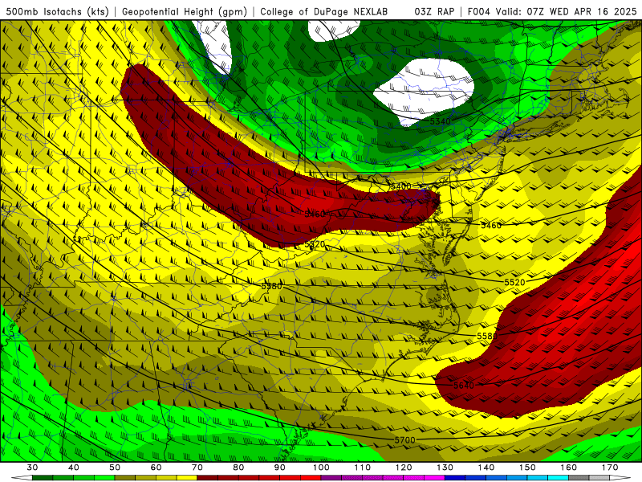Click the dark blue swatch starting at 130
Viewport: 642px width, 482px height.
(x=455, y=477)
